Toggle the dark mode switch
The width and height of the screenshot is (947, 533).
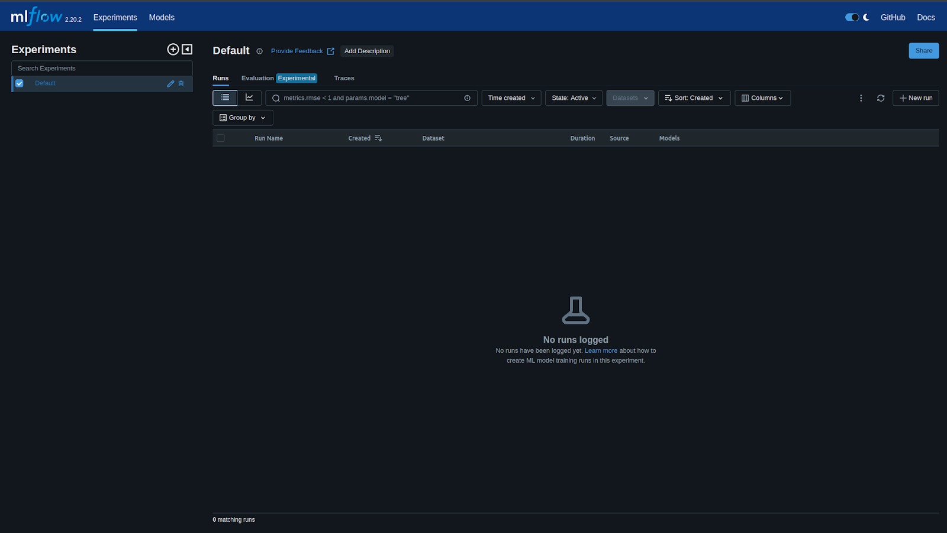(x=852, y=18)
